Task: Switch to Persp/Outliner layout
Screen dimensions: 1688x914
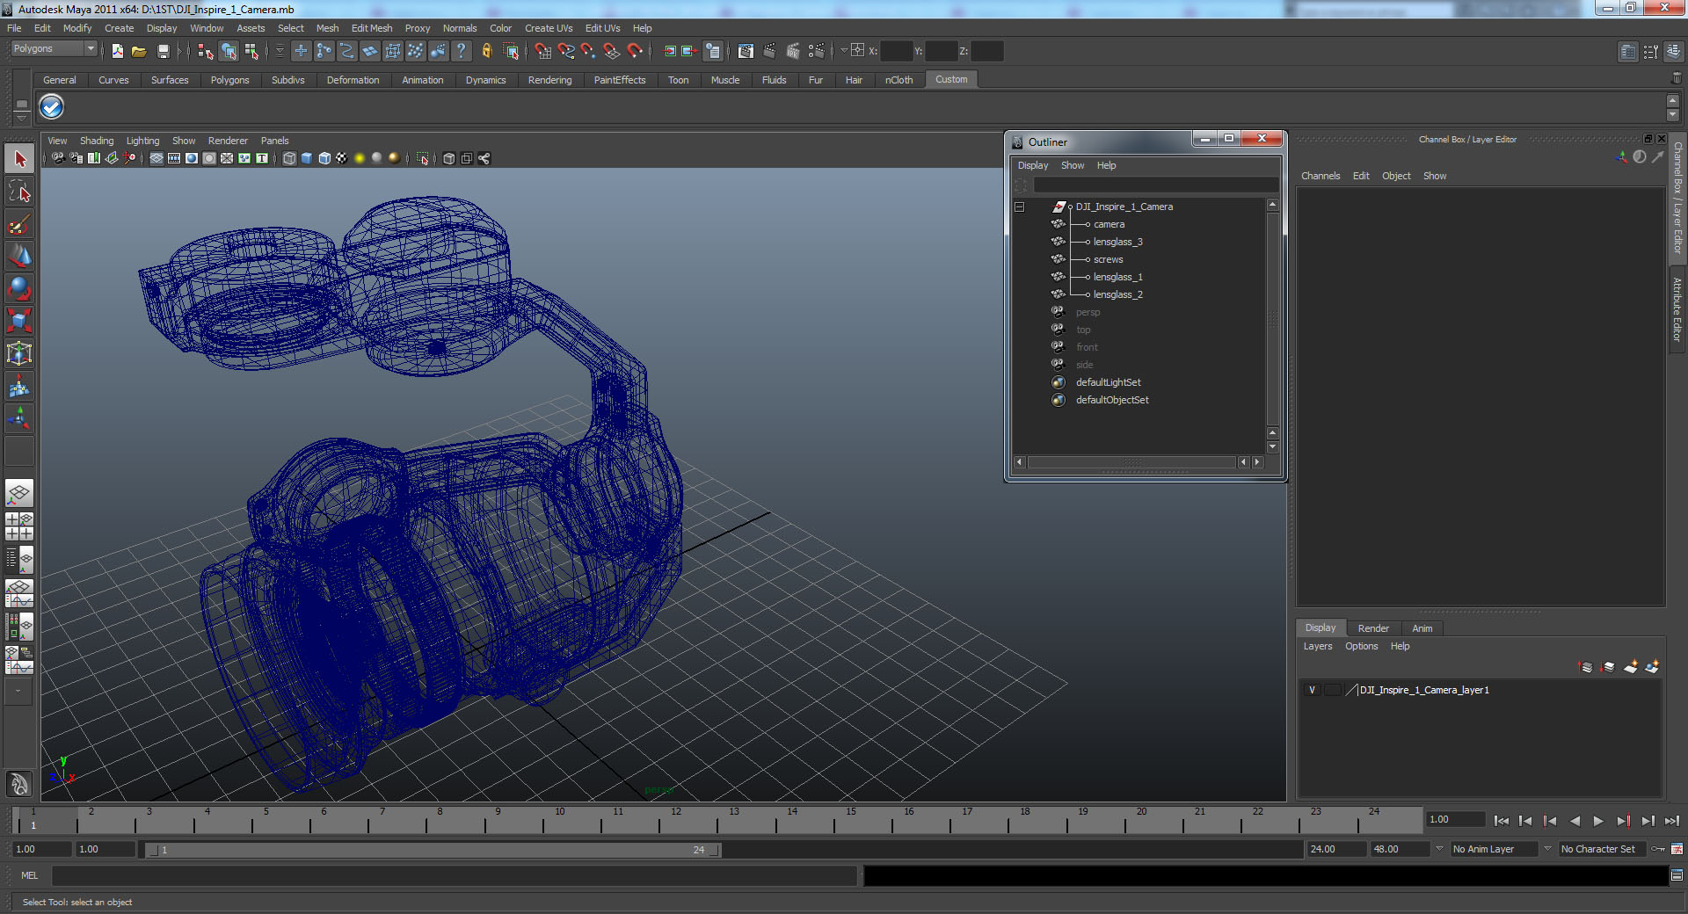Action: point(19,559)
